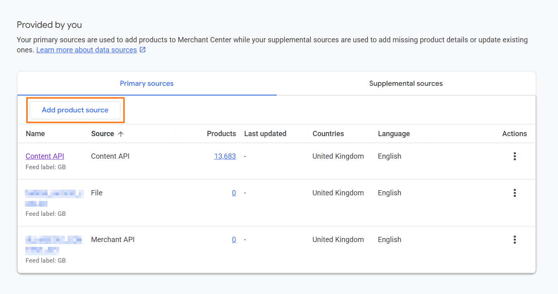Sort table by Language column header

pos(394,134)
